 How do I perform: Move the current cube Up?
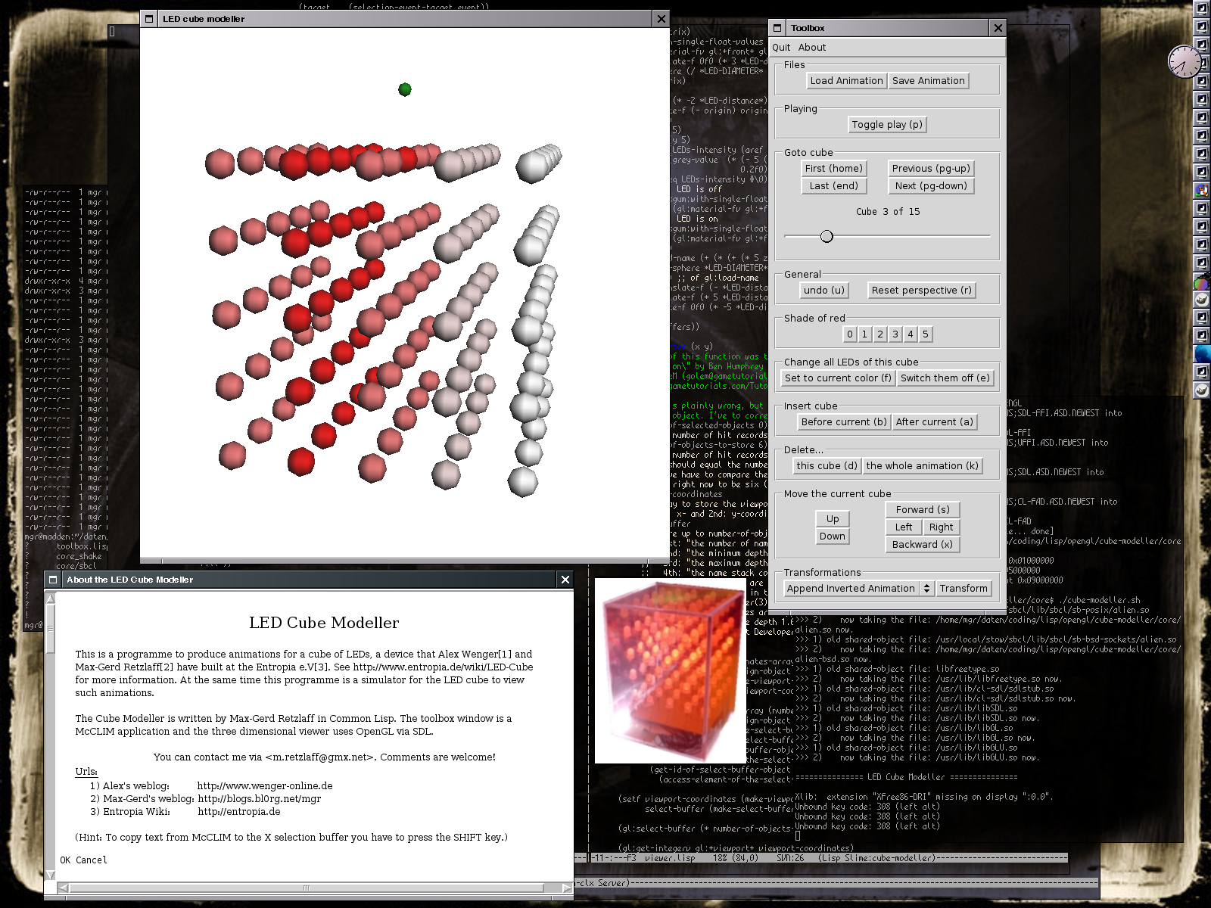(833, 519)
